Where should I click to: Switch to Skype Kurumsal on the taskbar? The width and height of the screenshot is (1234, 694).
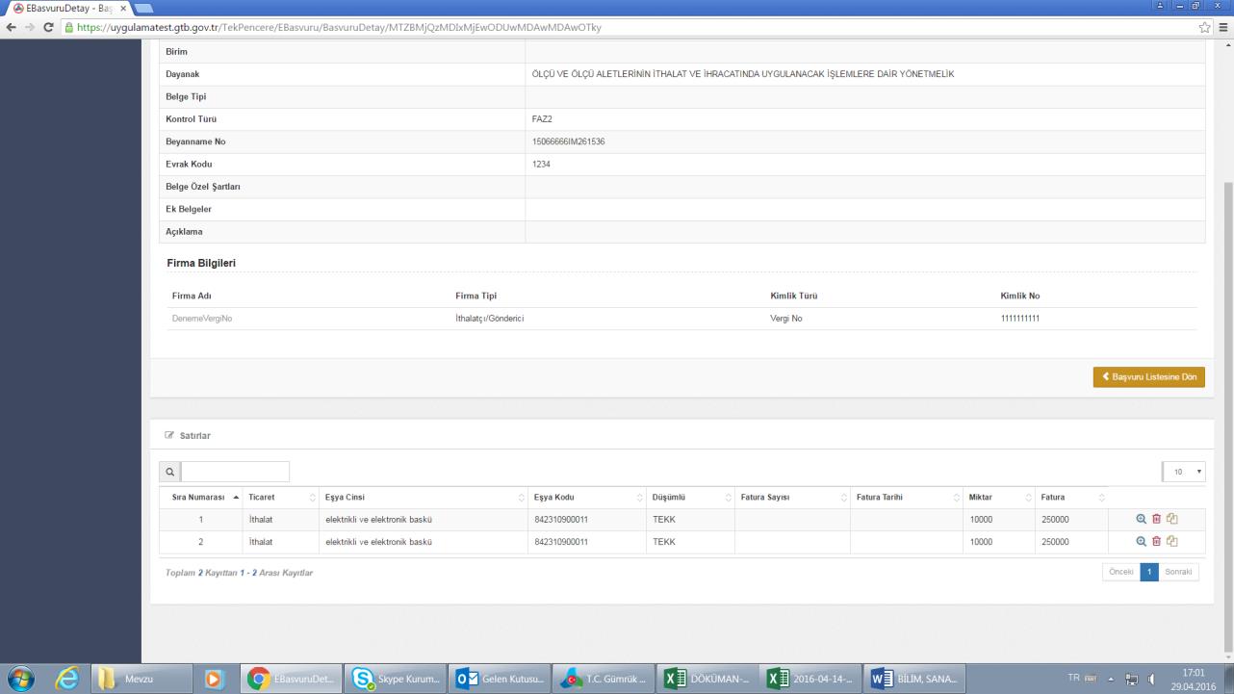[x=396, y=679]
